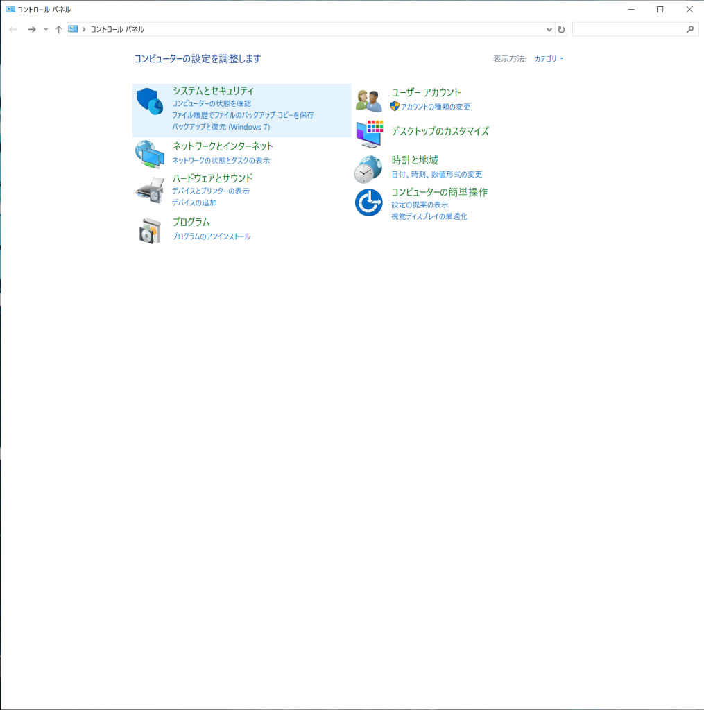The width and height of the screenshot is (704, 710).
Task: Click the Hardware and Sound printer icon
Action: pos(150,190)
